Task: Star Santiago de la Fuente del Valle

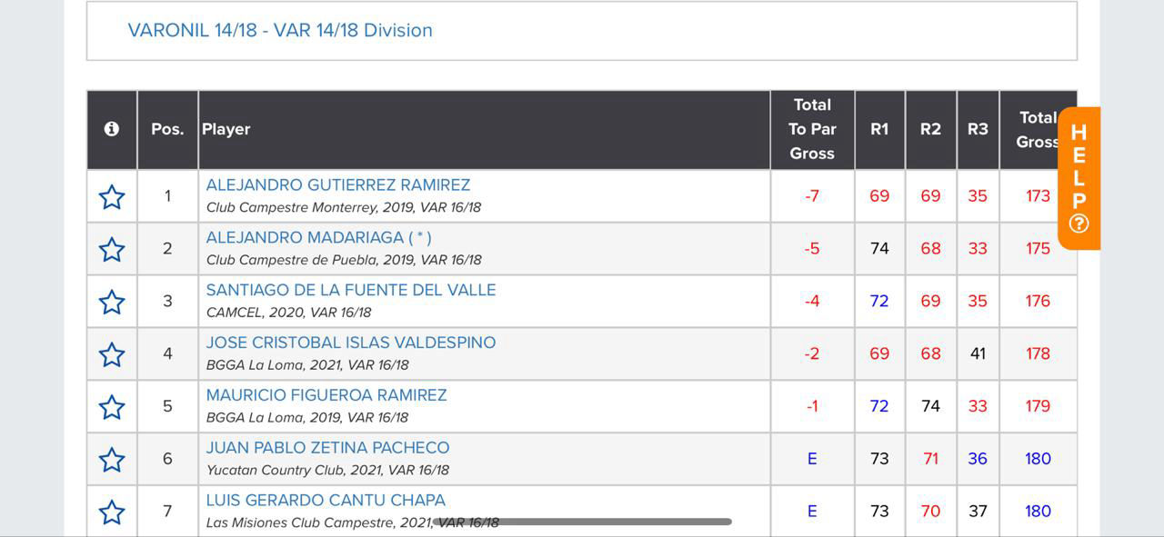Action: click(112, 302)
